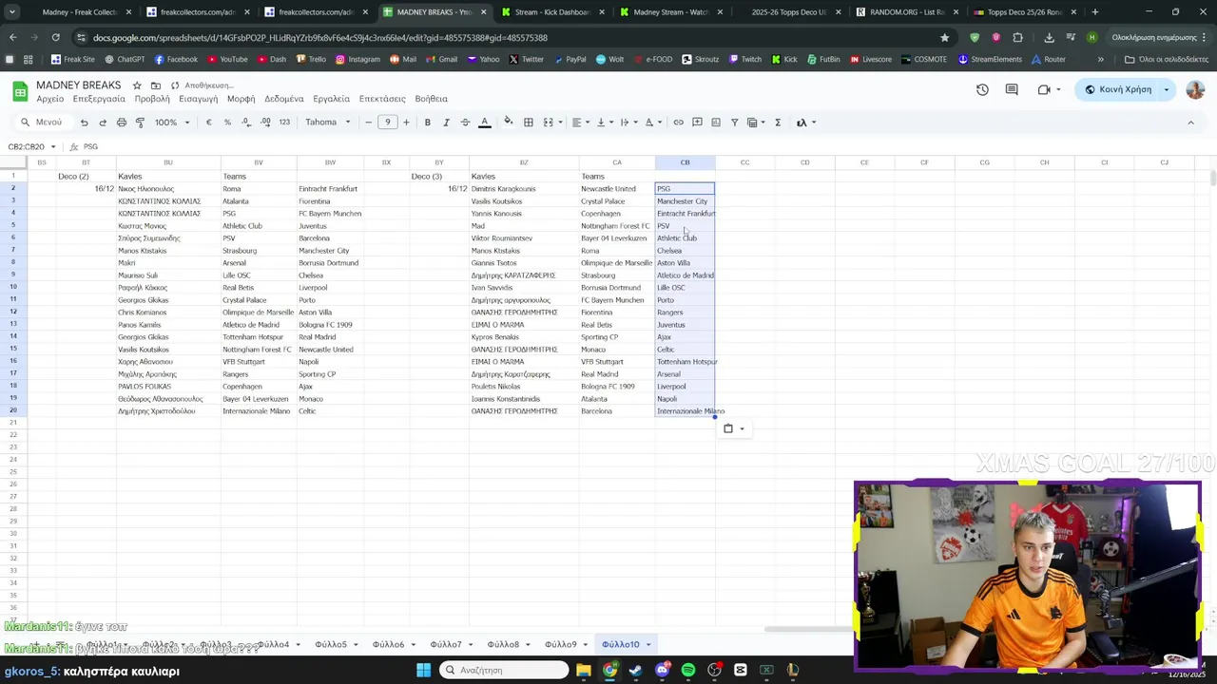
Task: Open the merge cells options
Action: pyautogui.click(x=551, y=123)
